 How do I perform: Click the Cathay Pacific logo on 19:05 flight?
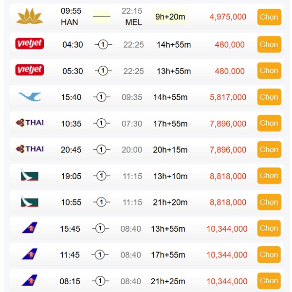pos(30,175)
